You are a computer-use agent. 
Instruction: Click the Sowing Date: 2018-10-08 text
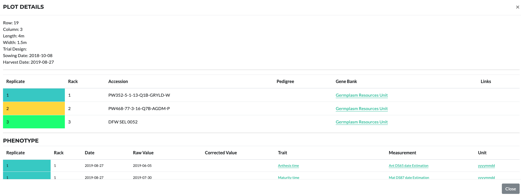28,55
